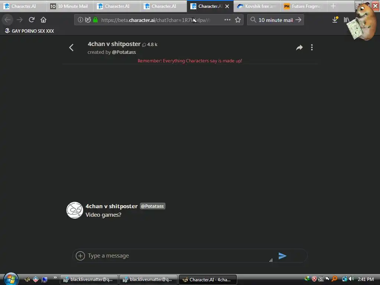Return to previous page using chat back chevron
Screen dimensions: 380x285
pos(71,47)
